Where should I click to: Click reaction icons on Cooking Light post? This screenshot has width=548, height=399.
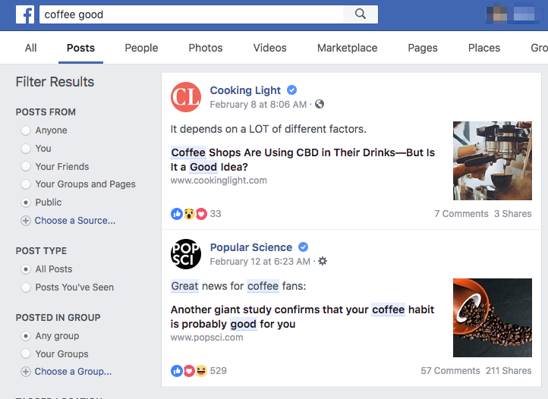(189, 214)
